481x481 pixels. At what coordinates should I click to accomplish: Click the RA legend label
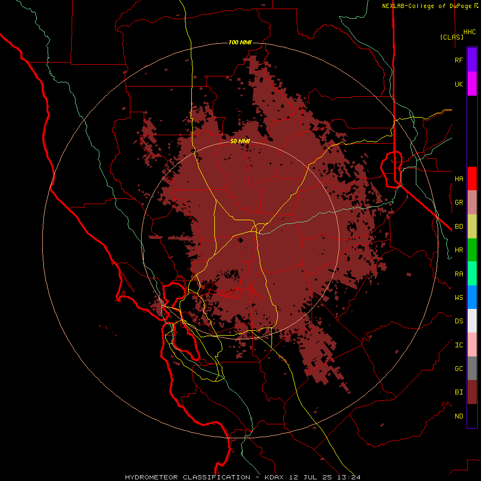tap(459, 274)
